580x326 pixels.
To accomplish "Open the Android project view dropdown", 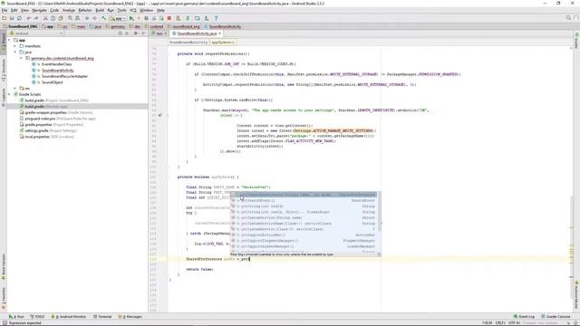I will tap(36, 34).
